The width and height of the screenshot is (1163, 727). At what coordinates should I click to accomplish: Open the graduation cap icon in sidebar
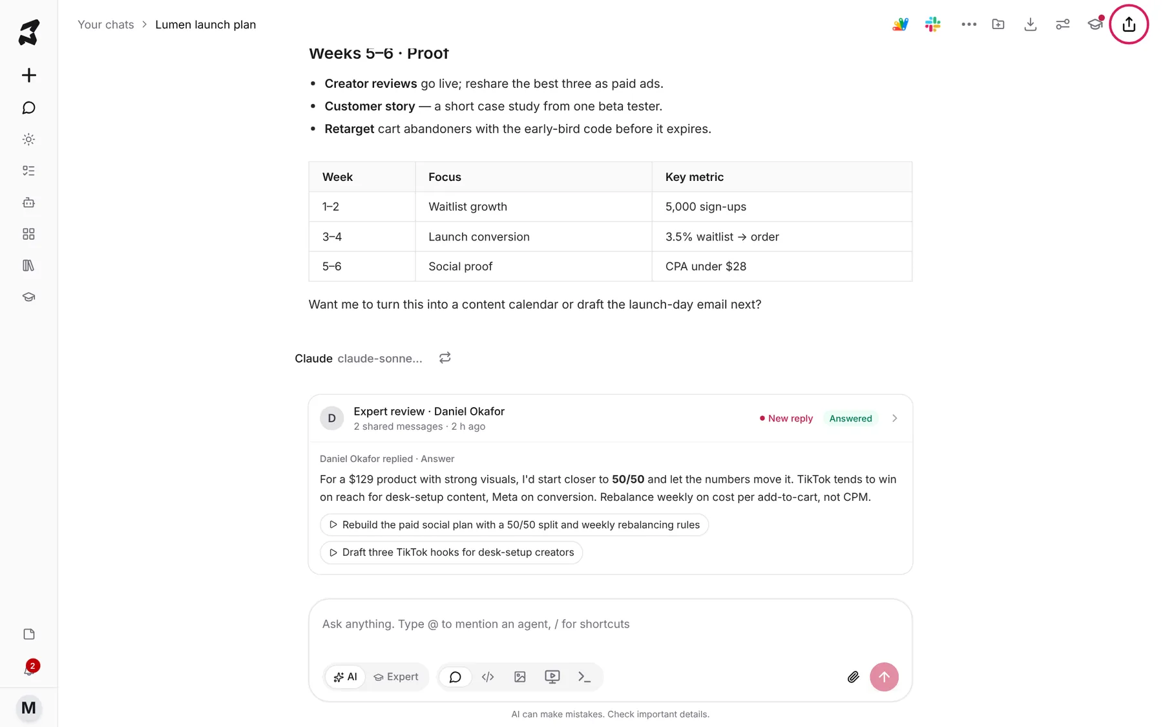click(28, 297)
